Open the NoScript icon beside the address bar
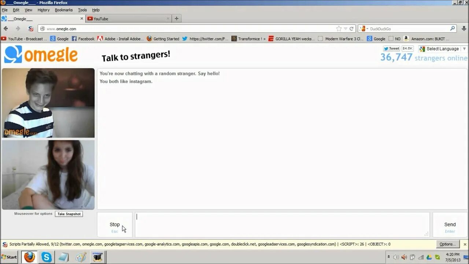This screenshot has height=264, width=469. pyautogui.click(x=31, y=29)
